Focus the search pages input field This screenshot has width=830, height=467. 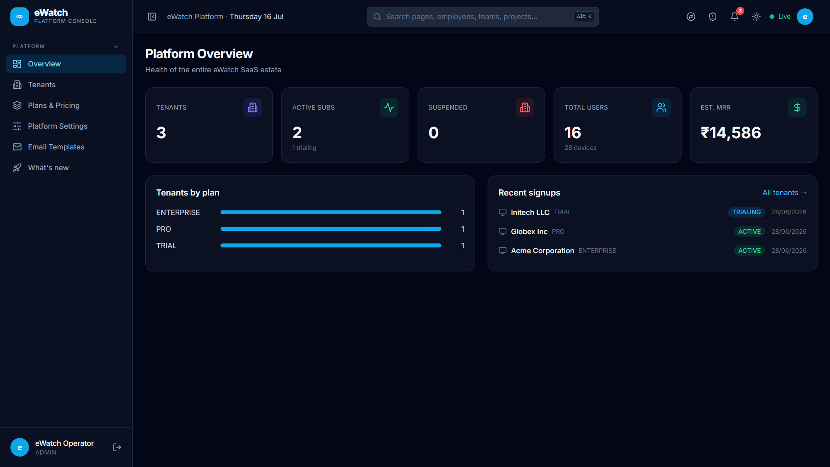pos(483,17)
